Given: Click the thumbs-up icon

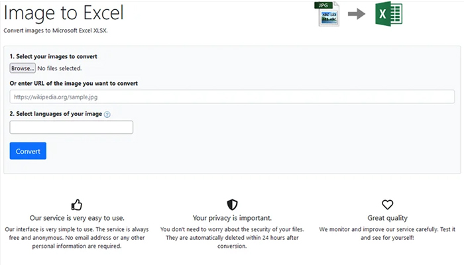Looking at the screenshot, I should [77, 204].
